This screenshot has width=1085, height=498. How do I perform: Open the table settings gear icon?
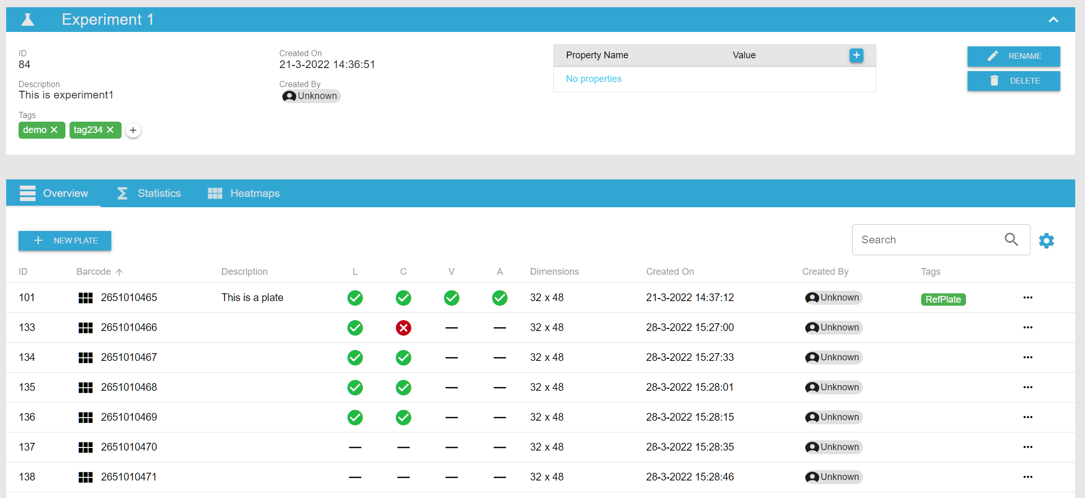click(x=1046, y=241)
